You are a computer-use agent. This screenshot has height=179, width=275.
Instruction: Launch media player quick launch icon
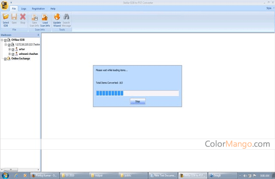(x=25, y=175)
